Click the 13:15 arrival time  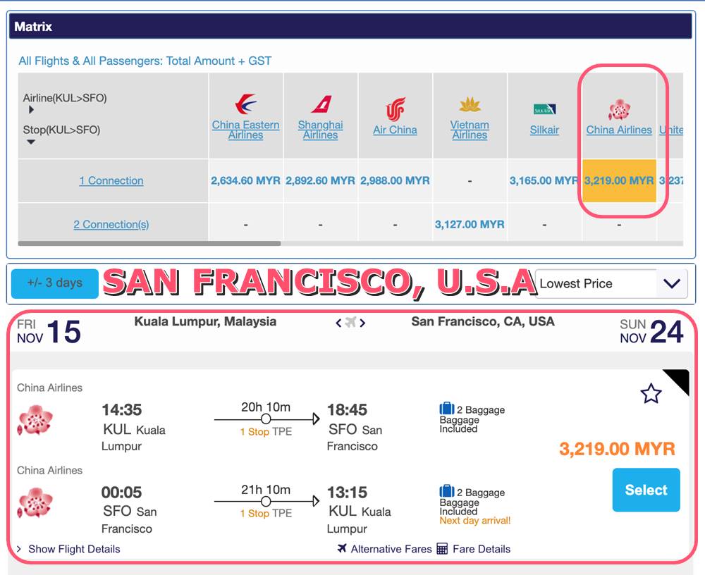click(x=347, y=493)
